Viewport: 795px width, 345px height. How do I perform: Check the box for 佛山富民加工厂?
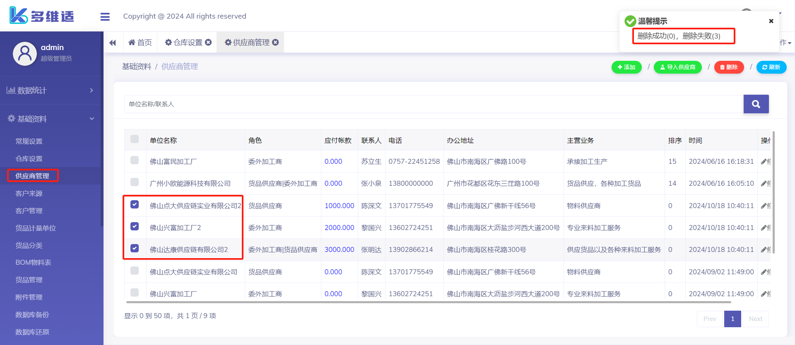click(135, 160)
